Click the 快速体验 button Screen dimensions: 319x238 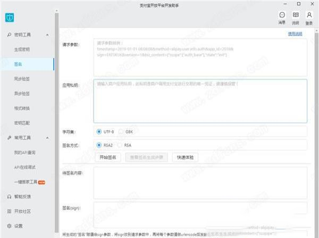click(185, 157)
